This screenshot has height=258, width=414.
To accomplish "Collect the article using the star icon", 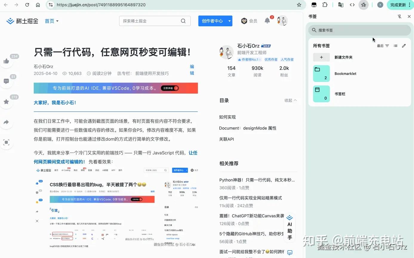I will click(7, 102).
